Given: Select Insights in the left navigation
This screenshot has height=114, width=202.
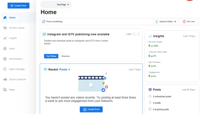Looking at the screenshot, I should pos(13,38).
